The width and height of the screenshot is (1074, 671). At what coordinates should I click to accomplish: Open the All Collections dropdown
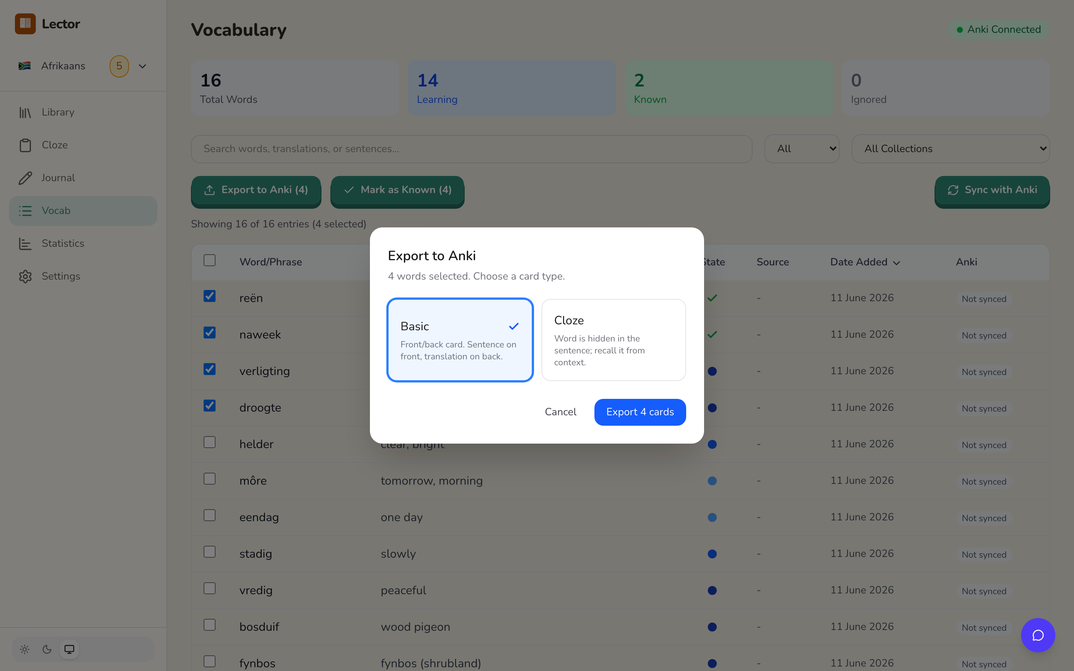point(950,149)
